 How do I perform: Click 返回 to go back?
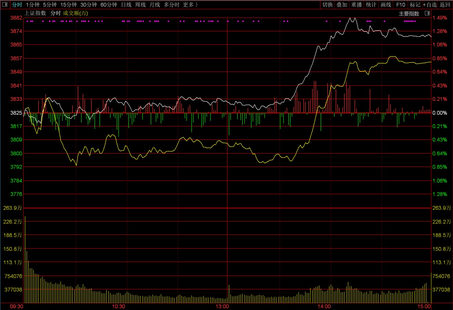(x=445, y=5)
